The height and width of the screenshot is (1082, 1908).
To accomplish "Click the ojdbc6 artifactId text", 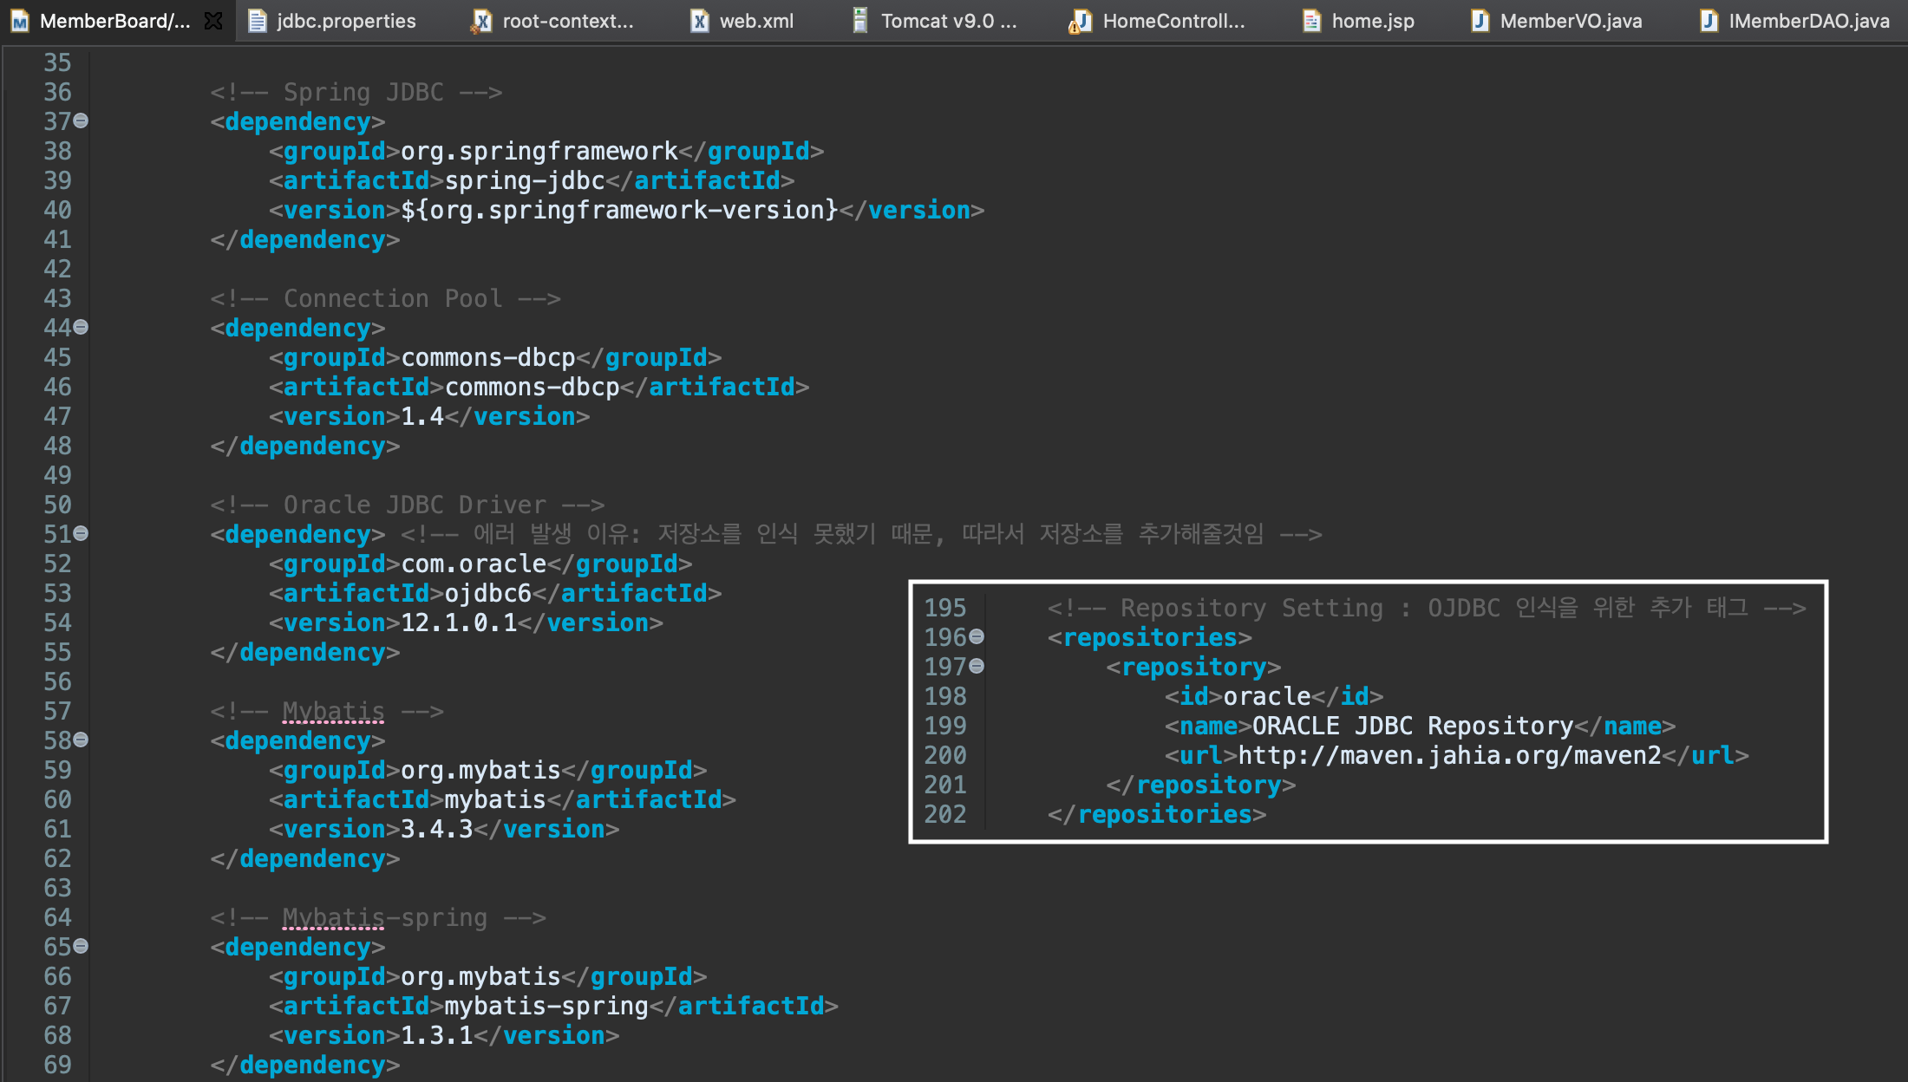I will point(487,593).
